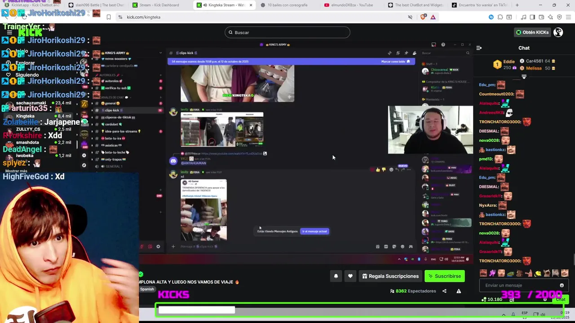Select the Melissa gifter entry
The height and width of the screenshot is (323, 575).
pos(537,68)
